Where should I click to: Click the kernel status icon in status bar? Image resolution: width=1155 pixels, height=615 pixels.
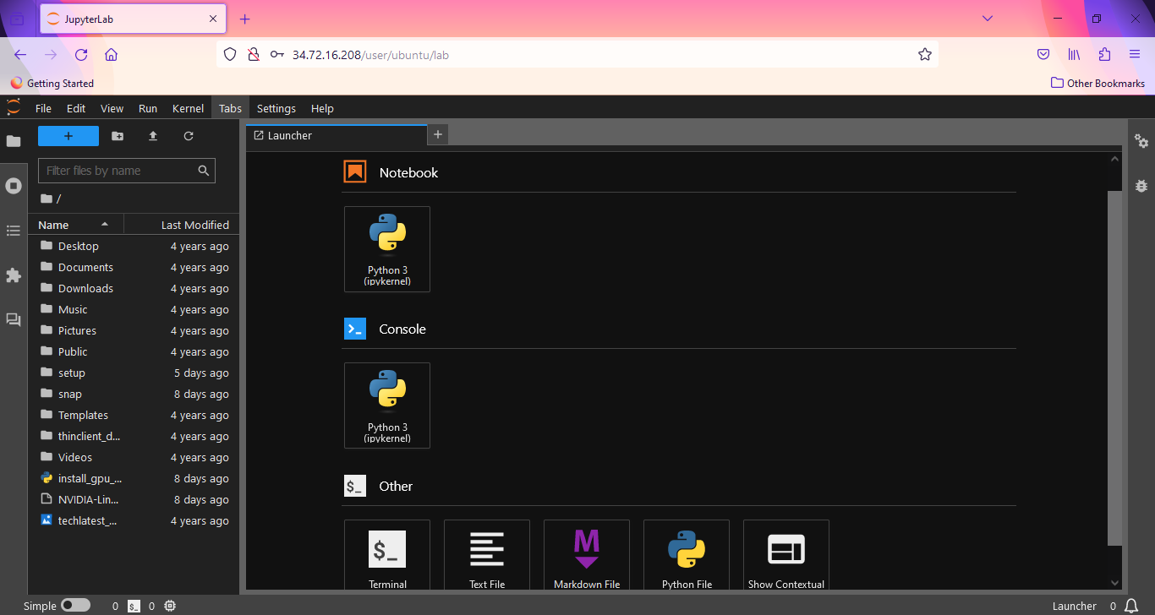(170, 606)
